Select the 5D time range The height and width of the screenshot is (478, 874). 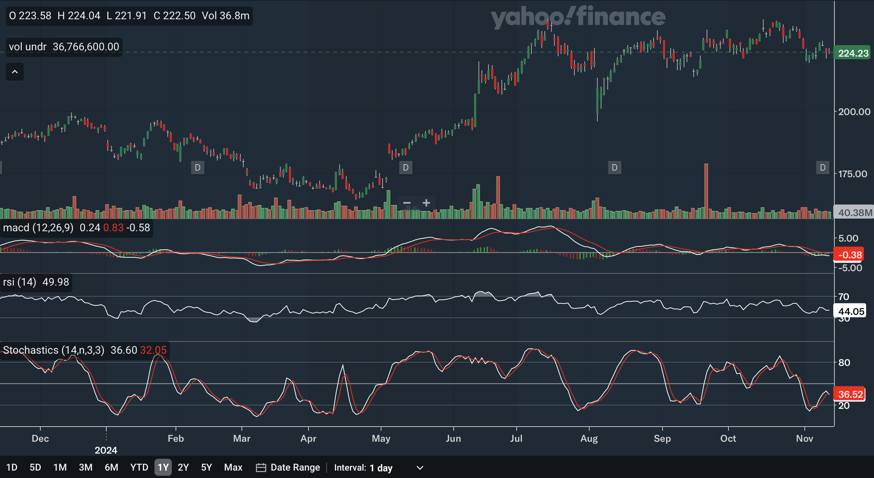tap(35, 467)
